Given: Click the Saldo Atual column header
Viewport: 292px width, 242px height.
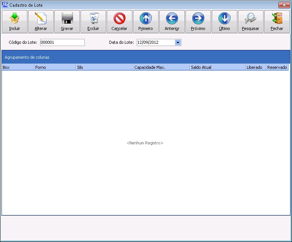Looking at the screenshot, I should pyautogui.click(x=217, y=67).
